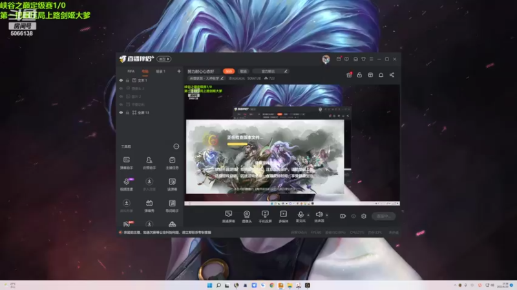
Task: Toggle the preview eye icon near the settings gear
Action: pyautogui.click(x=353, y=216)
